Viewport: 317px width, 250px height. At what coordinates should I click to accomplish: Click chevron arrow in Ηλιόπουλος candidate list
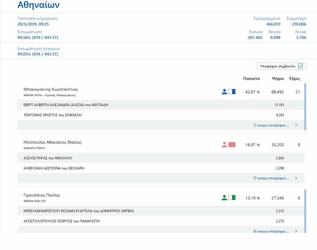coord(296,178)
